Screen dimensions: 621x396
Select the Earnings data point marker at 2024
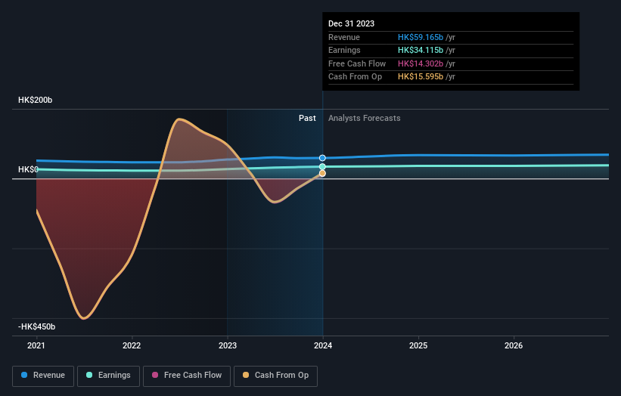(322, 166)
